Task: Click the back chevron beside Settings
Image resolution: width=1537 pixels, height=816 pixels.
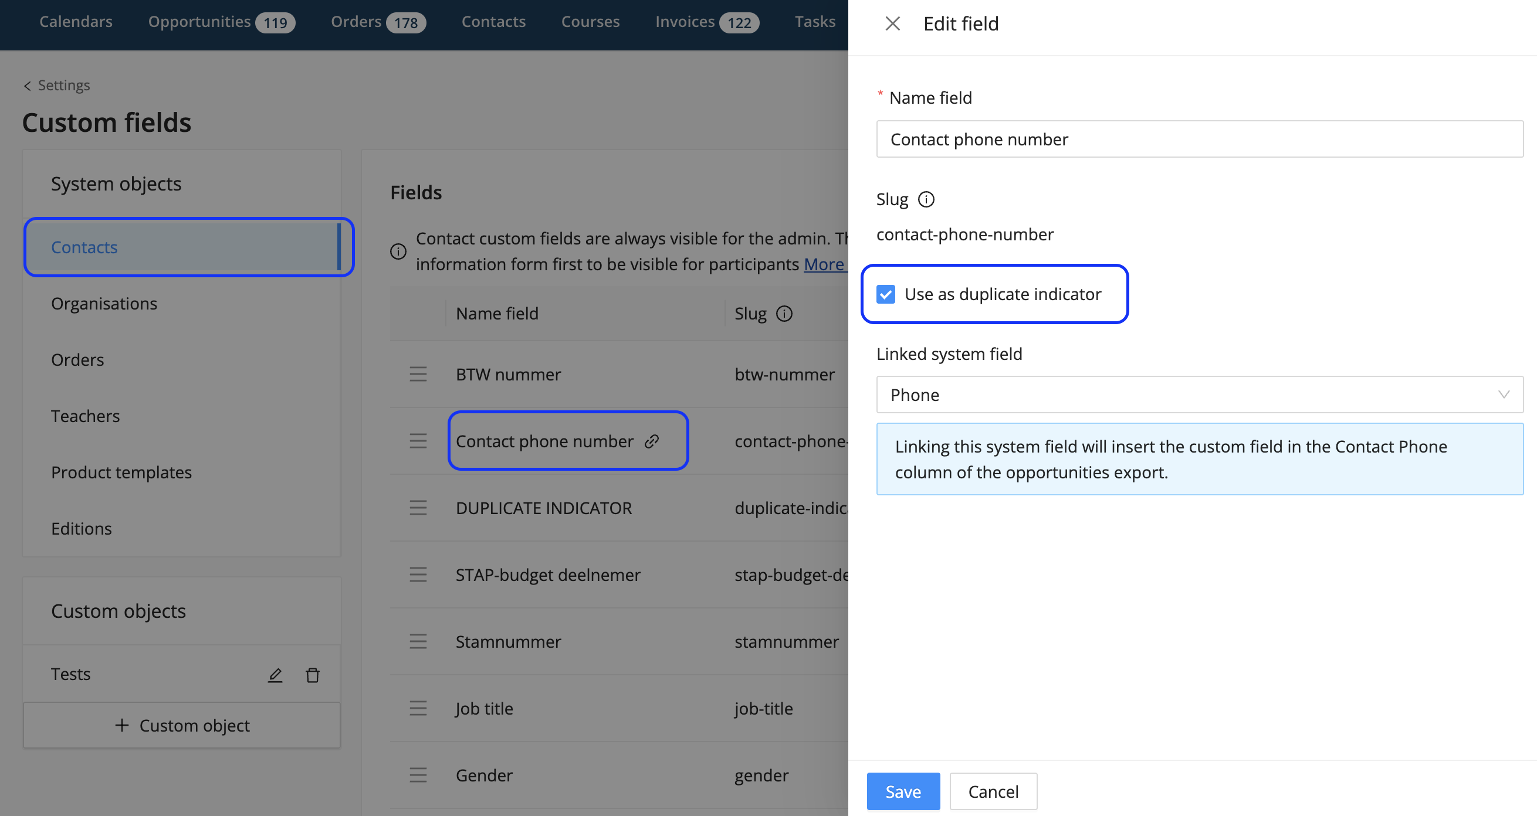Action: [28, 86]
